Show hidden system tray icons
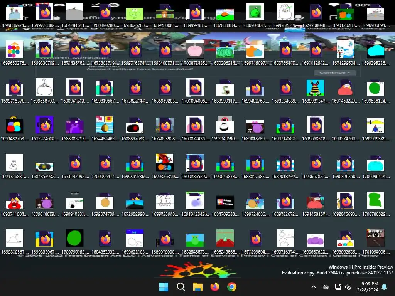This screenshot has height=296, width=395. pos(314,287)
